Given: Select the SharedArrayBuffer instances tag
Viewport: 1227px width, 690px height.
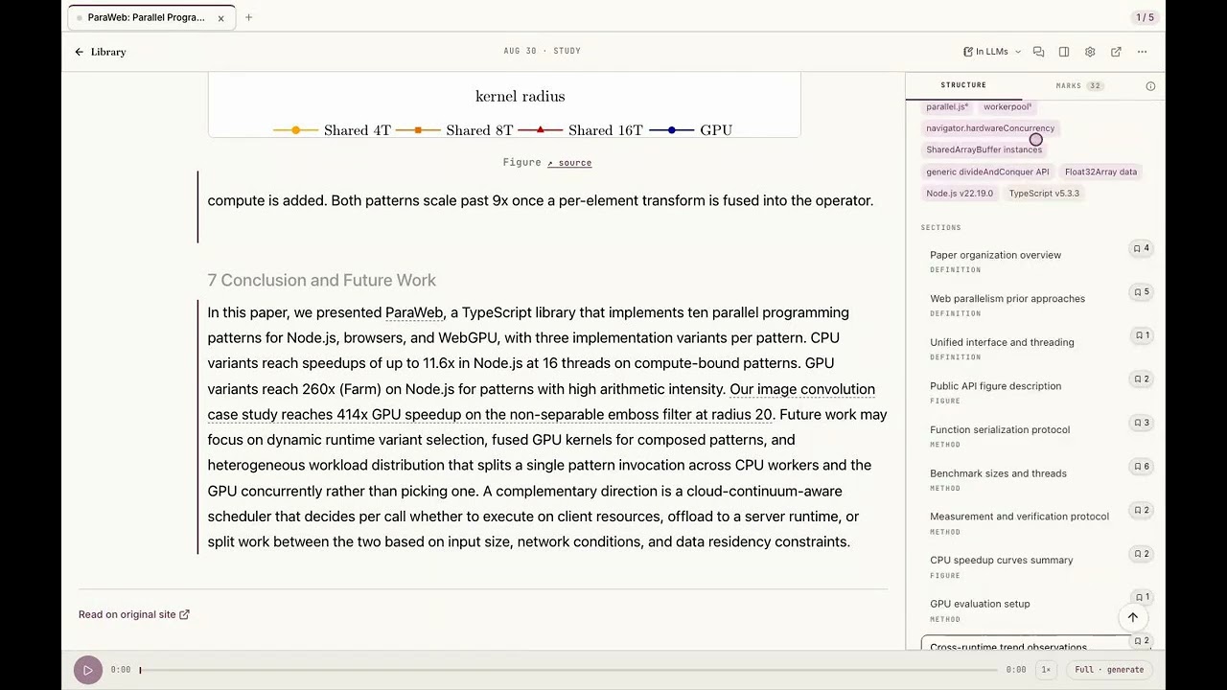Looking at the screenshot, I should pyautogui.click(x=984, y=149).
